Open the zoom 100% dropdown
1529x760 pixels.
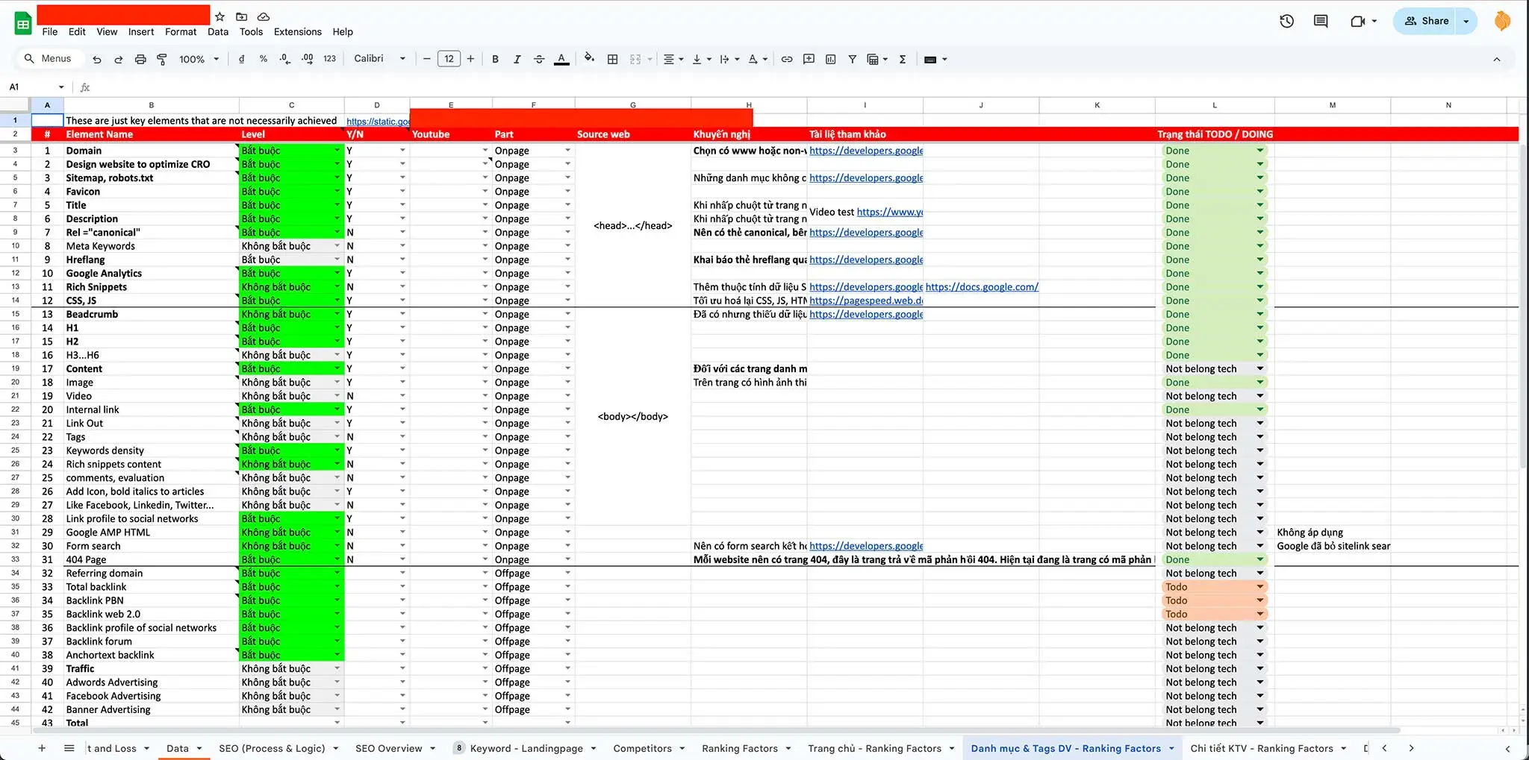pyautogui.click(x=199, y=59)
